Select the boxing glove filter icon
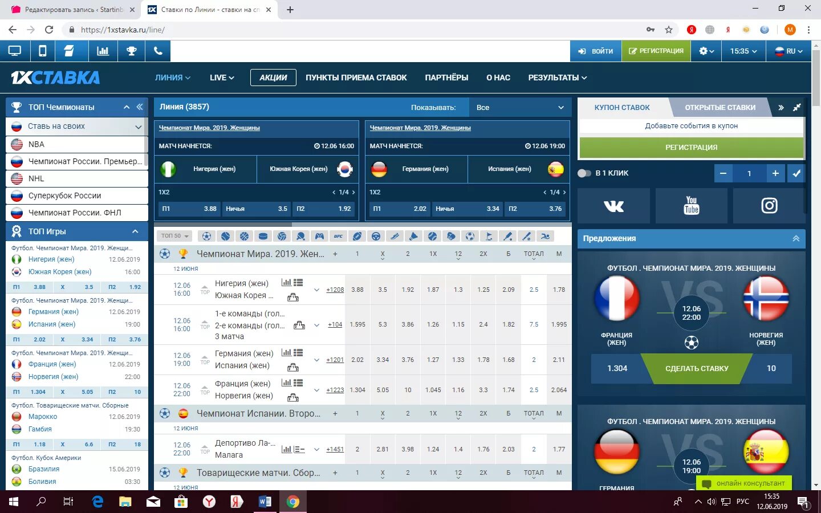This screenshot has height=513, width=821. (451, 236)
